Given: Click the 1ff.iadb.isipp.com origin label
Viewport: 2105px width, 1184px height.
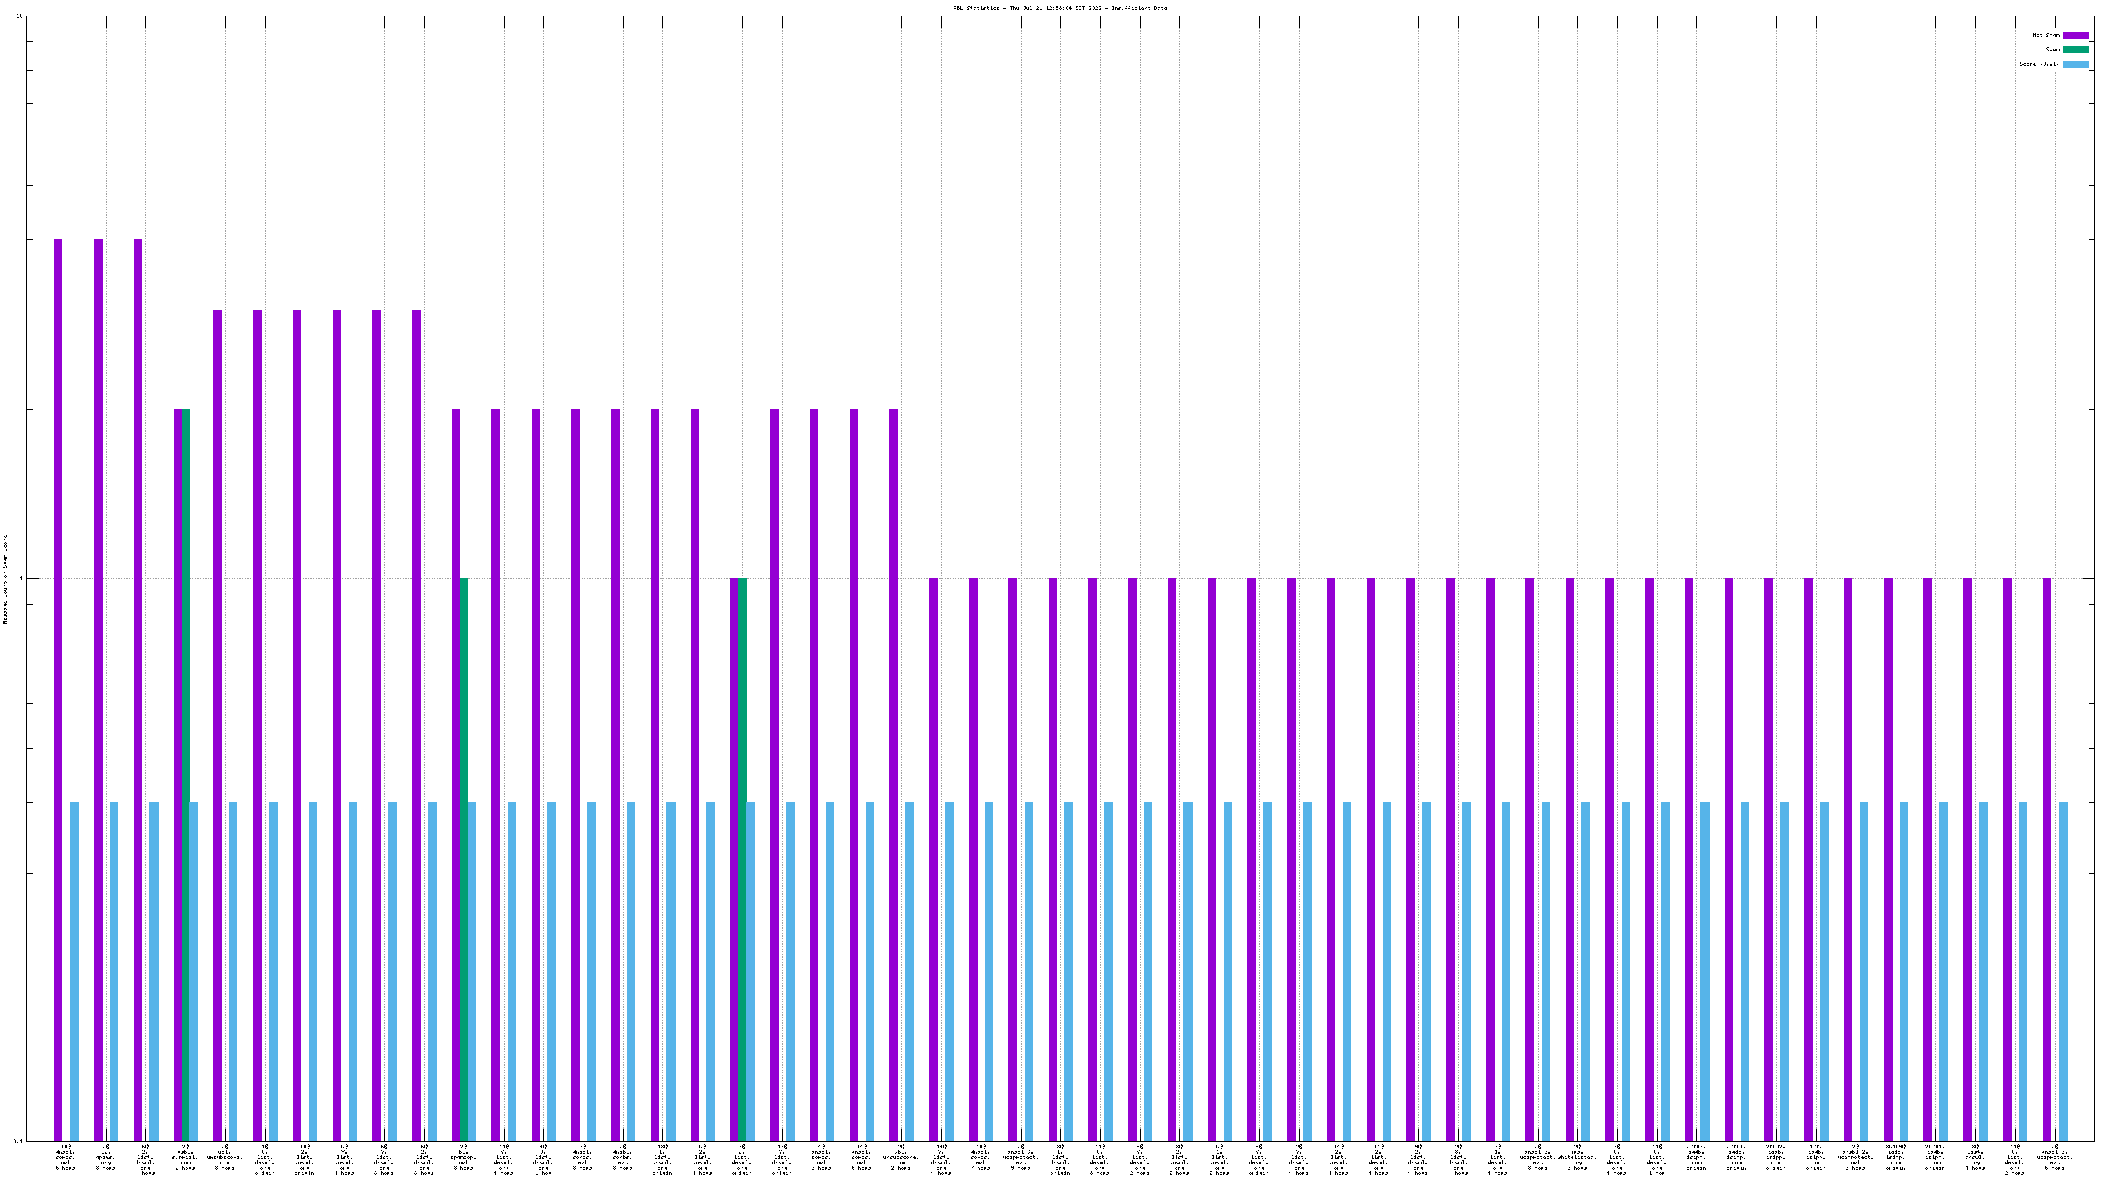Looking at the screenshot, I should coord(1815,1157).
